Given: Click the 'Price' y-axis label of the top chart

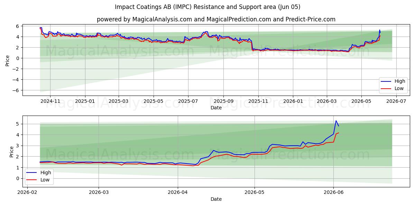Looking at the screenshot, I should tap(7, 61).
